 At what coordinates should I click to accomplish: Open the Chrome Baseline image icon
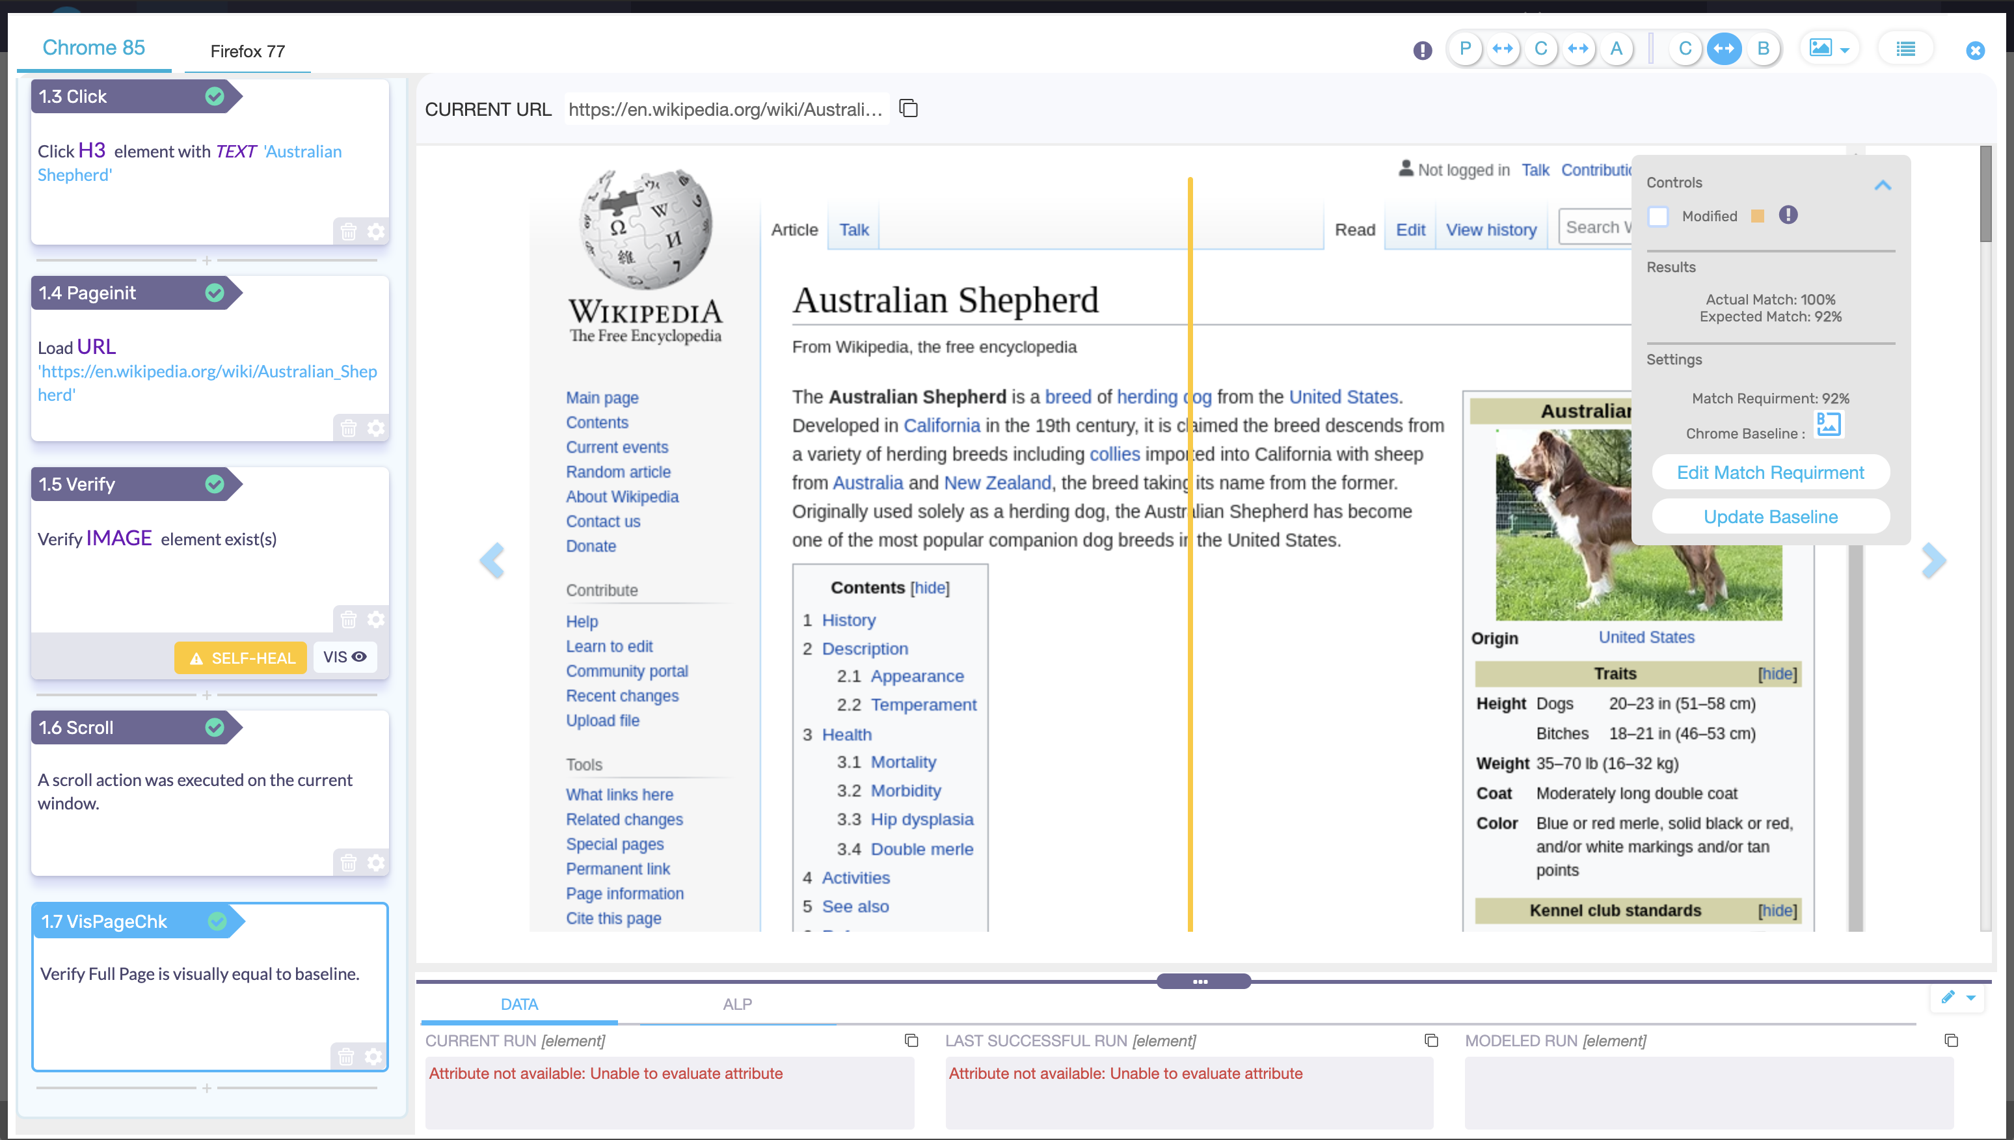pos(1829,425)
